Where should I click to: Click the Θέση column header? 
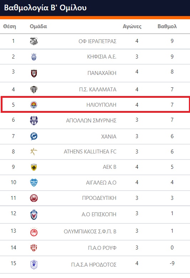pyautogui.click(x=10, y=26)
